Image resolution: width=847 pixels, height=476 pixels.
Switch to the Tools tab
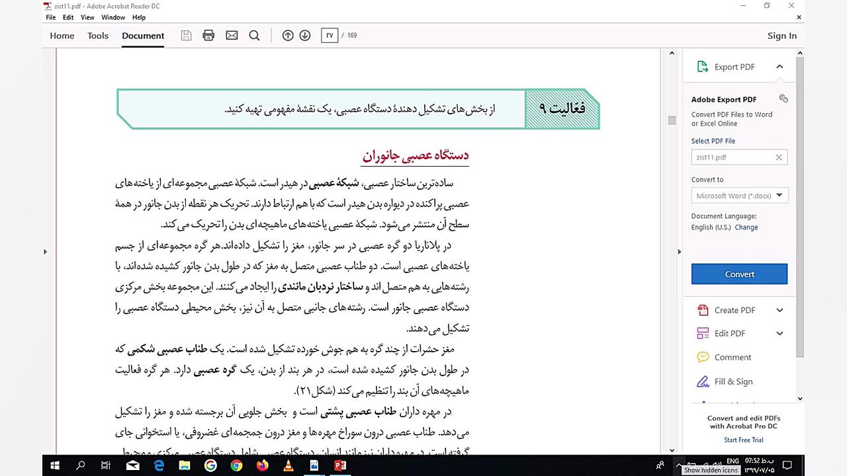point(97,36)
